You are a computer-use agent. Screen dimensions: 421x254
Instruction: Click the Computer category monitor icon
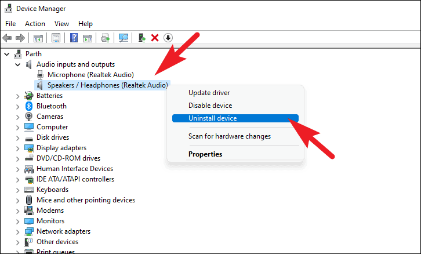pos(29,127)
